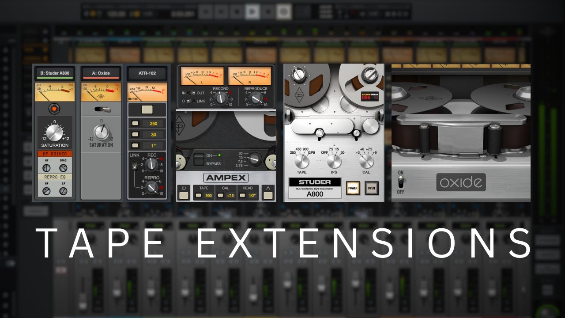Click the Oxide strip Saturation knob
This screenshot has width=565, height=318.
[101, 132]
